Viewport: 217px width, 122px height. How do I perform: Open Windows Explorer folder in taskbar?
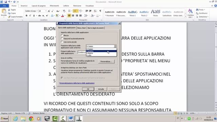[23, 119]
